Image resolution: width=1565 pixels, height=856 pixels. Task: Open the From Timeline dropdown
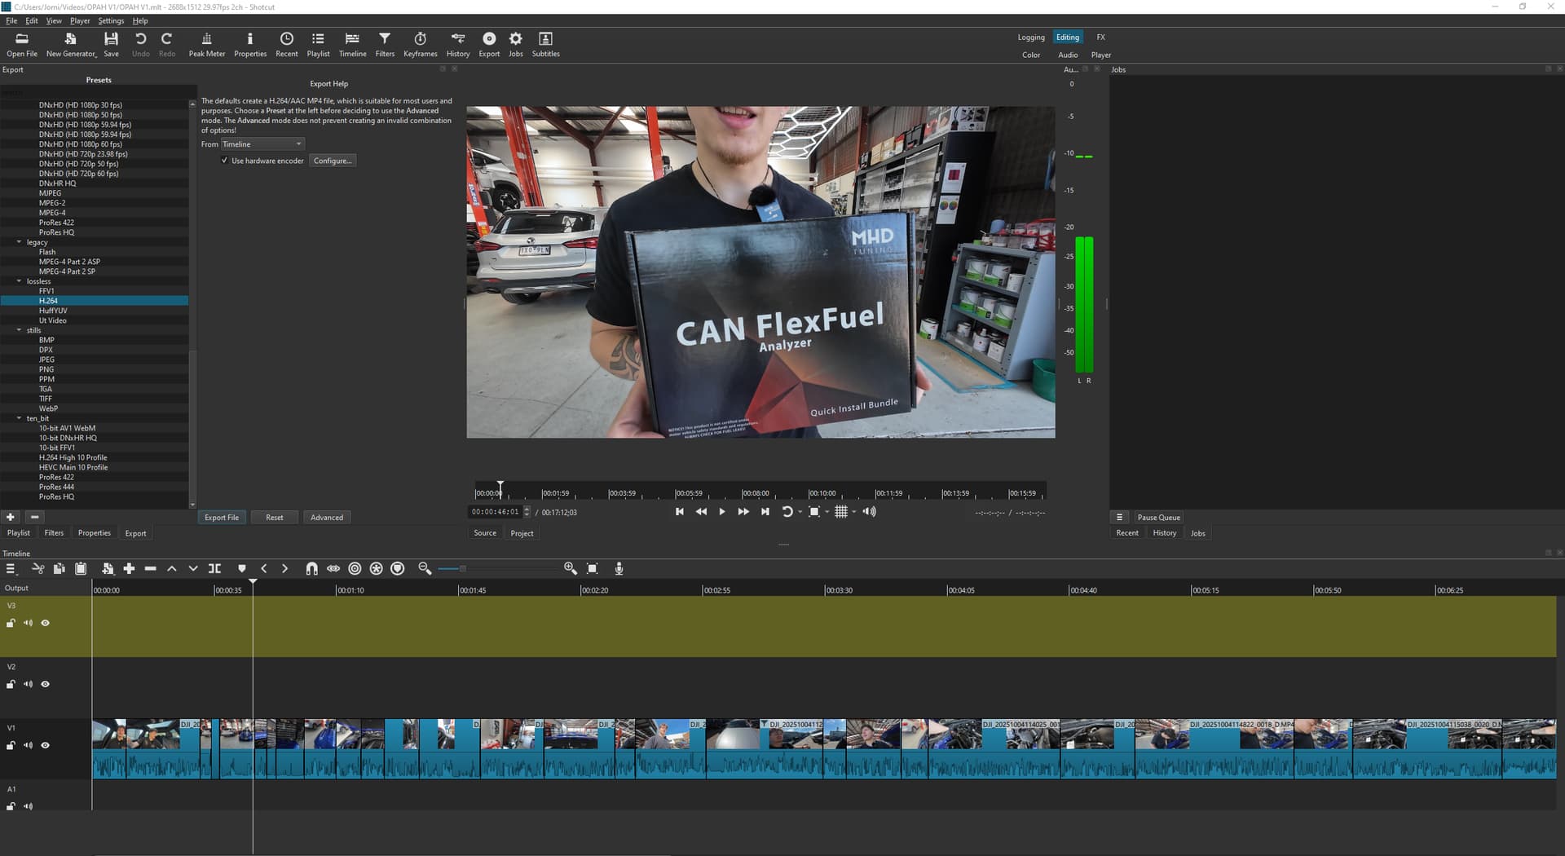pos(262,144)
